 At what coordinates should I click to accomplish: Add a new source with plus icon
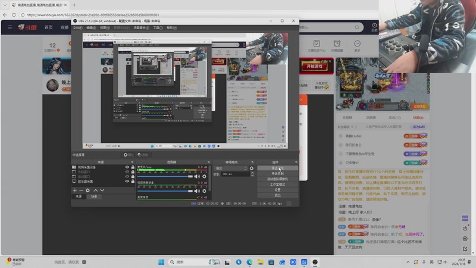75,190
